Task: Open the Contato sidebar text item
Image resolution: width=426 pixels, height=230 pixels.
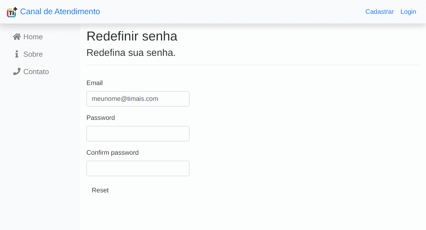Action: pyautogui.click(x=36, y=72)
